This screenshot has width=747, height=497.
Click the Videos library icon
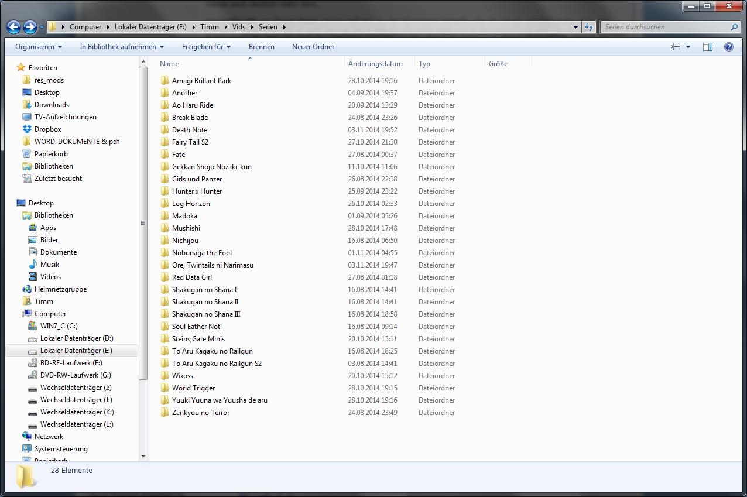point(33,277)
